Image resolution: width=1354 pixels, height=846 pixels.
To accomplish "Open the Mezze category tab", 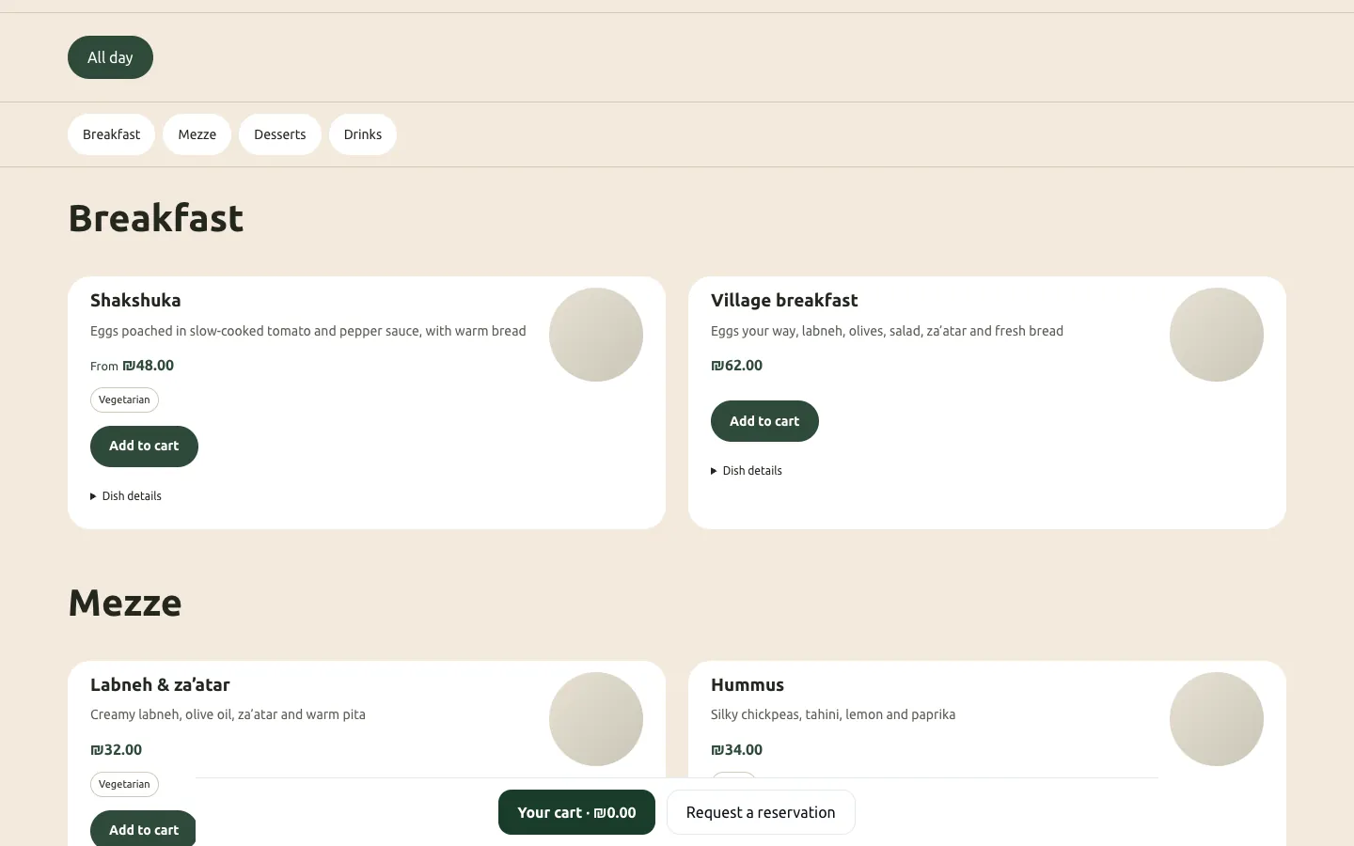I will click(197, 134).
